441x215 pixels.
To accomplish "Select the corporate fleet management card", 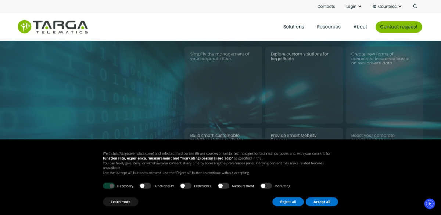I will pos(223,85).
